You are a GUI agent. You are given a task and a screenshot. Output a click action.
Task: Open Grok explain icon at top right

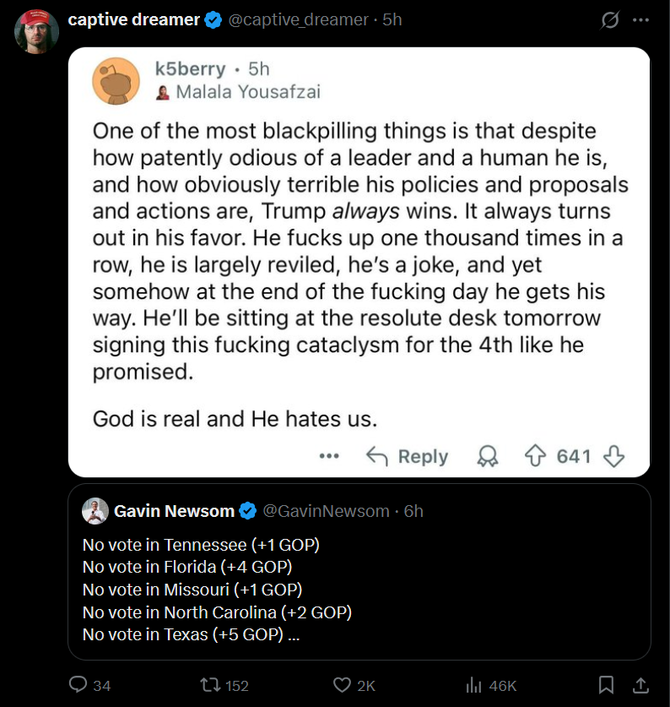(x=610, y=19)
